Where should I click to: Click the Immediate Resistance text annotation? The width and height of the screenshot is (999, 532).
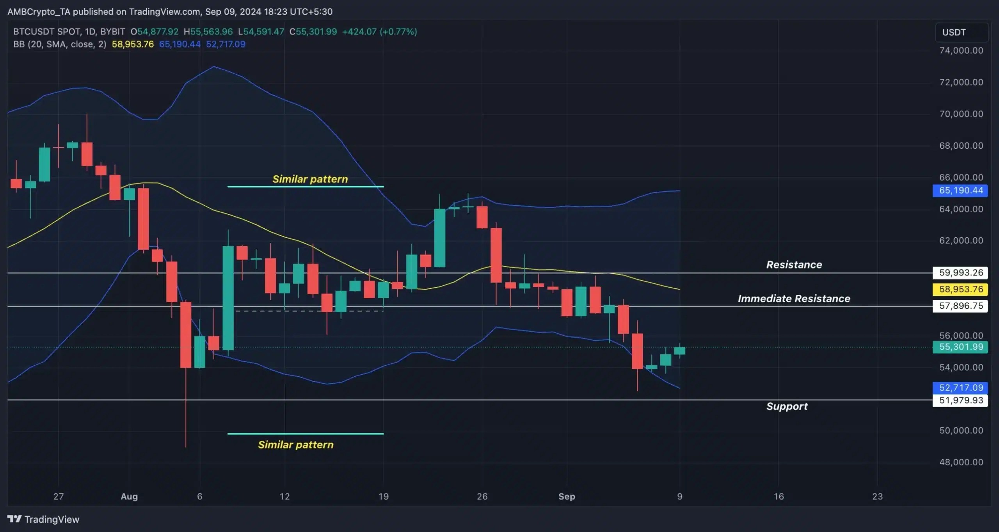tap(794, 299)
